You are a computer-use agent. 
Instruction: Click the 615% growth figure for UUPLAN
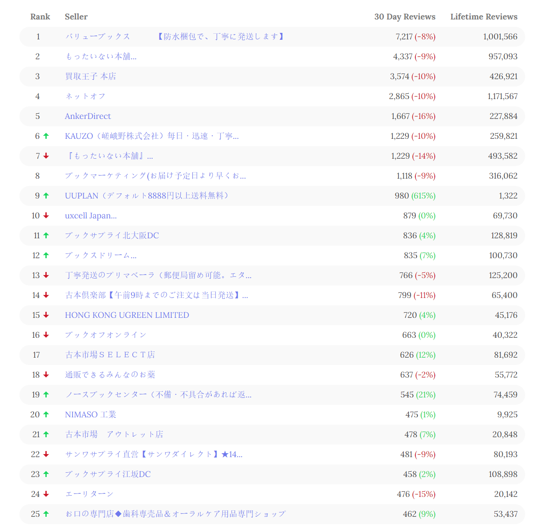pyautogui.click(x=423, y=195)
